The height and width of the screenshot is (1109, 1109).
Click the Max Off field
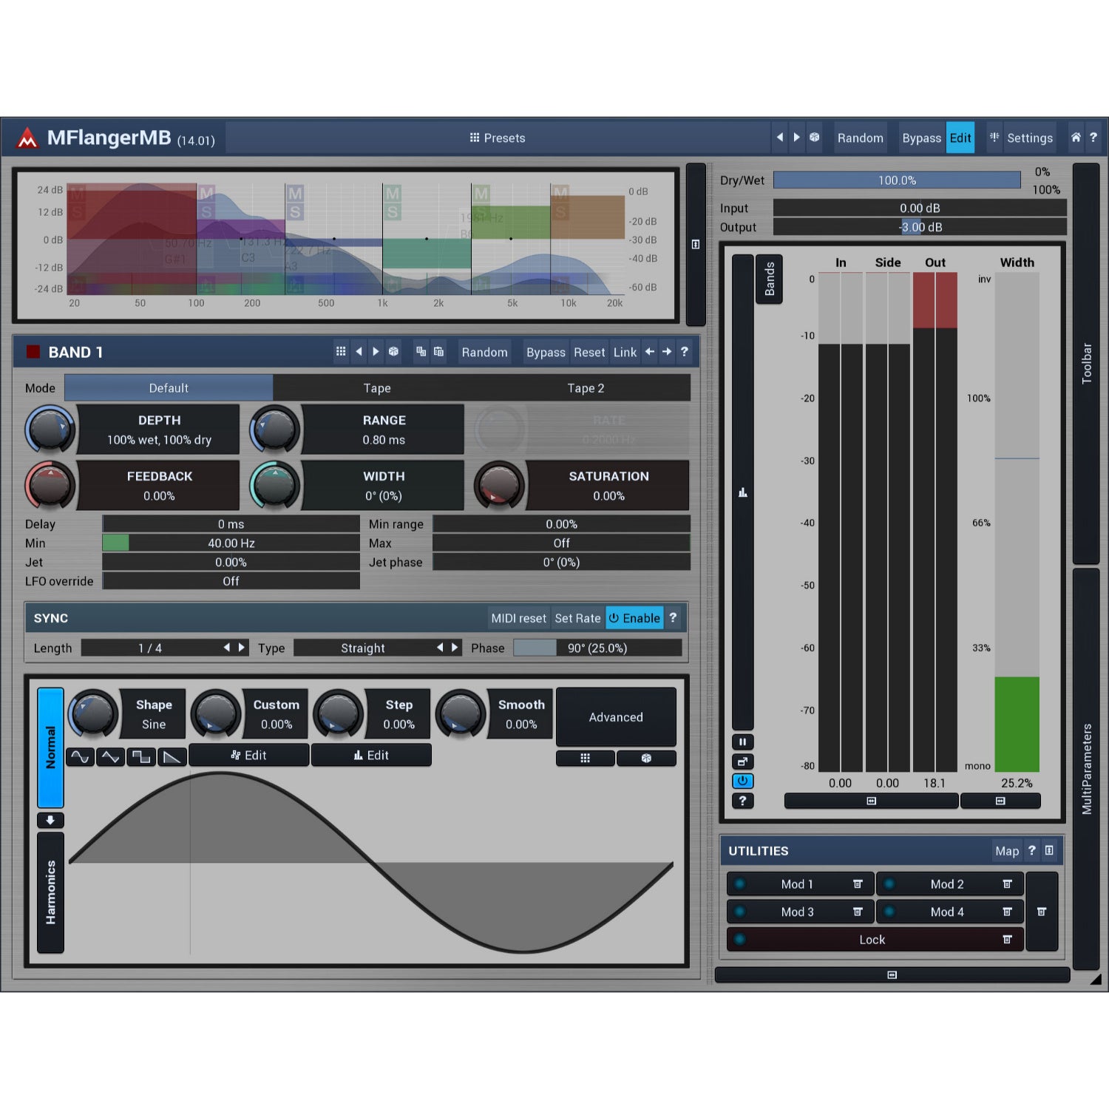(561, 543)
